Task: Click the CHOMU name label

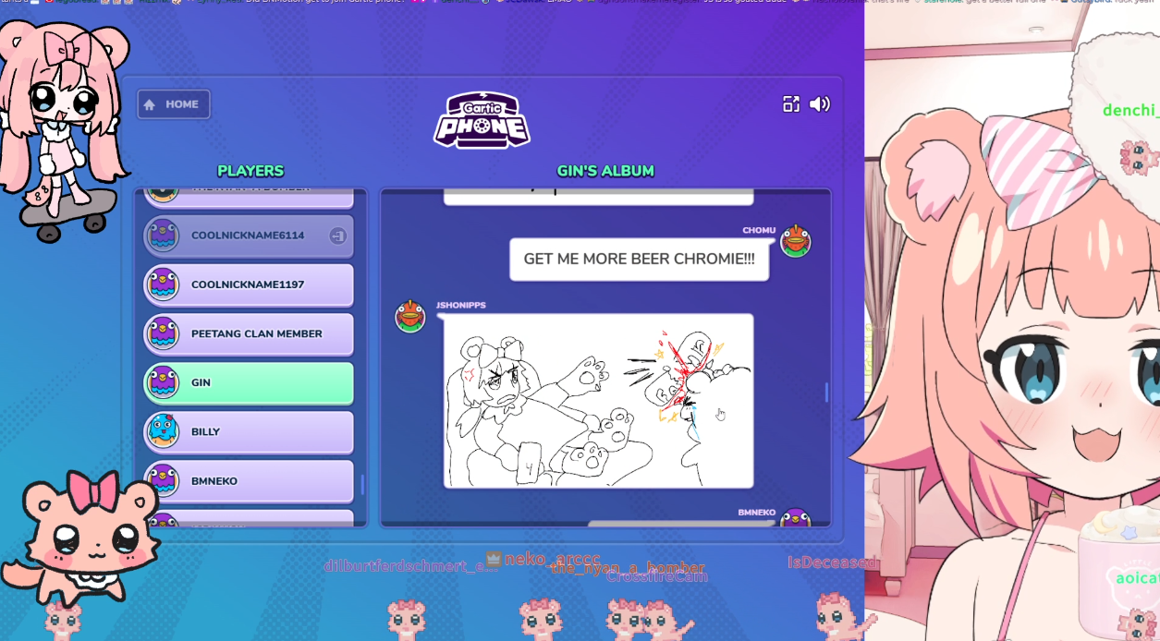Action: 759,231
